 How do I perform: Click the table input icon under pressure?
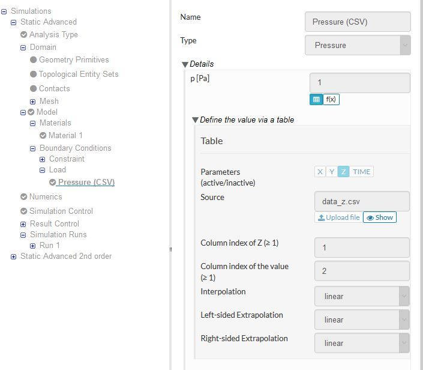(x=316, y=100)
